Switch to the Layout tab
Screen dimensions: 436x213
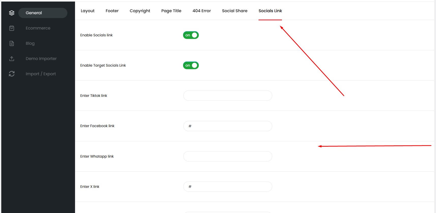click(87, 11)
